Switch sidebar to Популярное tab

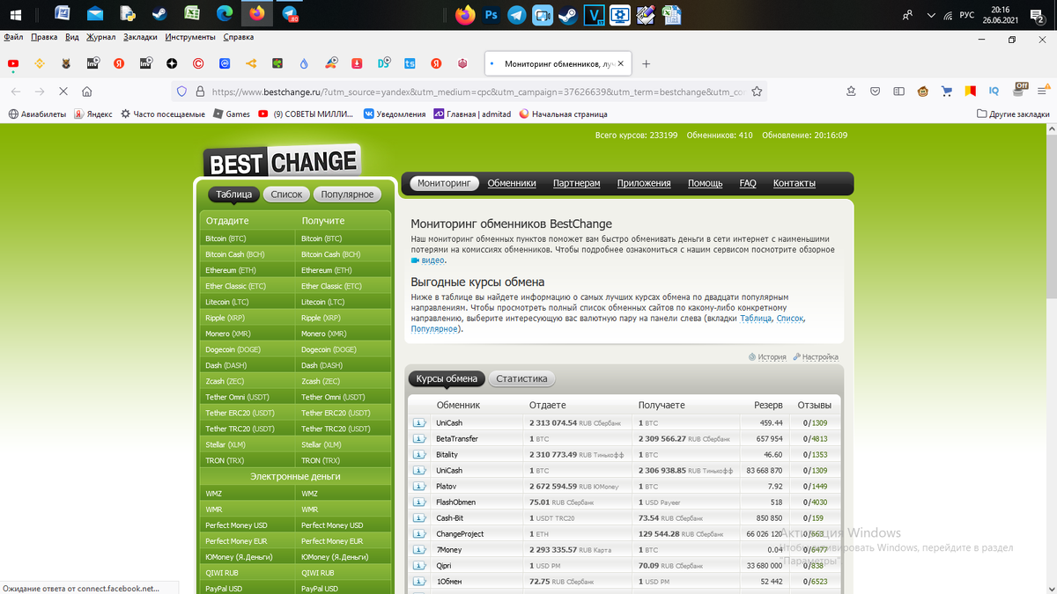347,194
